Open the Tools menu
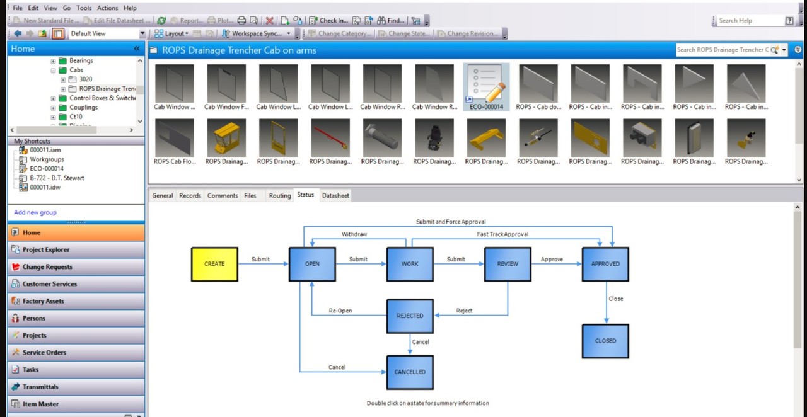The height and width of the screenshot is (417, 807). click(84, 8)
